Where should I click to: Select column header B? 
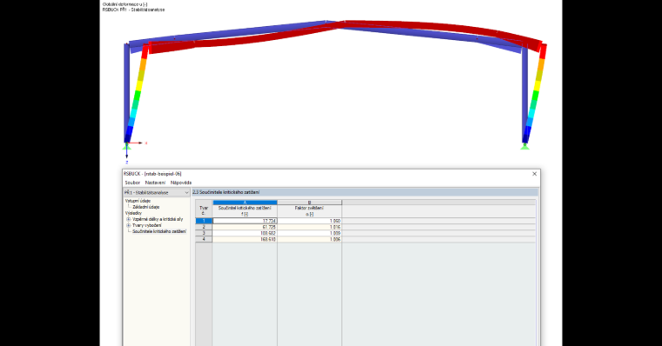point(309,203)
